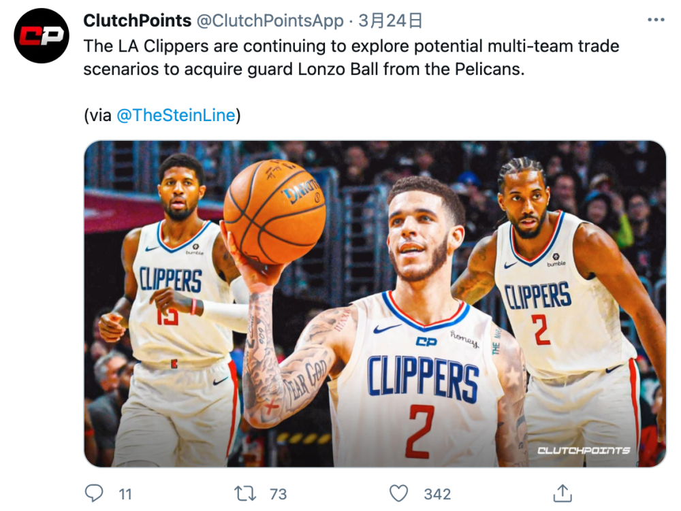Click the ClutchPoints profile avatar
This screenshot has width=681, height=511.
click(42, 36)
